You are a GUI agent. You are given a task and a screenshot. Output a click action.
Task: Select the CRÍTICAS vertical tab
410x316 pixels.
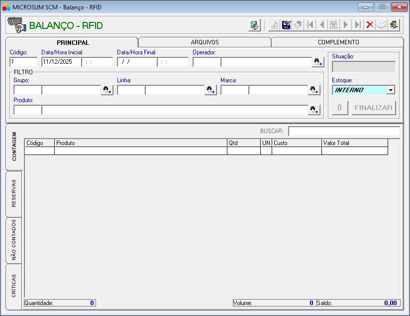14,286
